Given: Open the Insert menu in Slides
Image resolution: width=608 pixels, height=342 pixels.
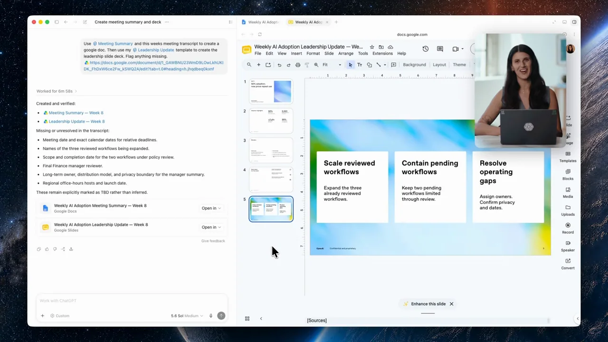Looking at the screenshot, I should [296, 54].
